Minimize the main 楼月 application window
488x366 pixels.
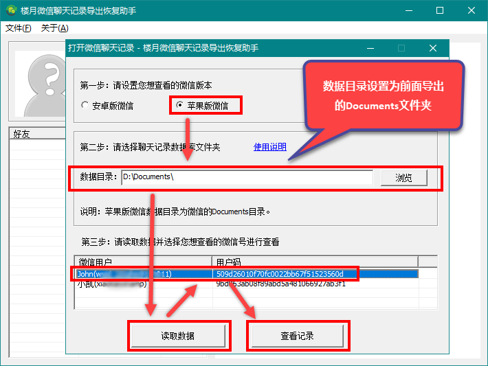pyautogui.click(x=409, y=10)
